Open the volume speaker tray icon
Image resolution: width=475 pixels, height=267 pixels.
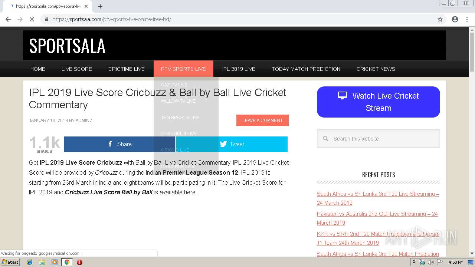[x=431, y=262]
